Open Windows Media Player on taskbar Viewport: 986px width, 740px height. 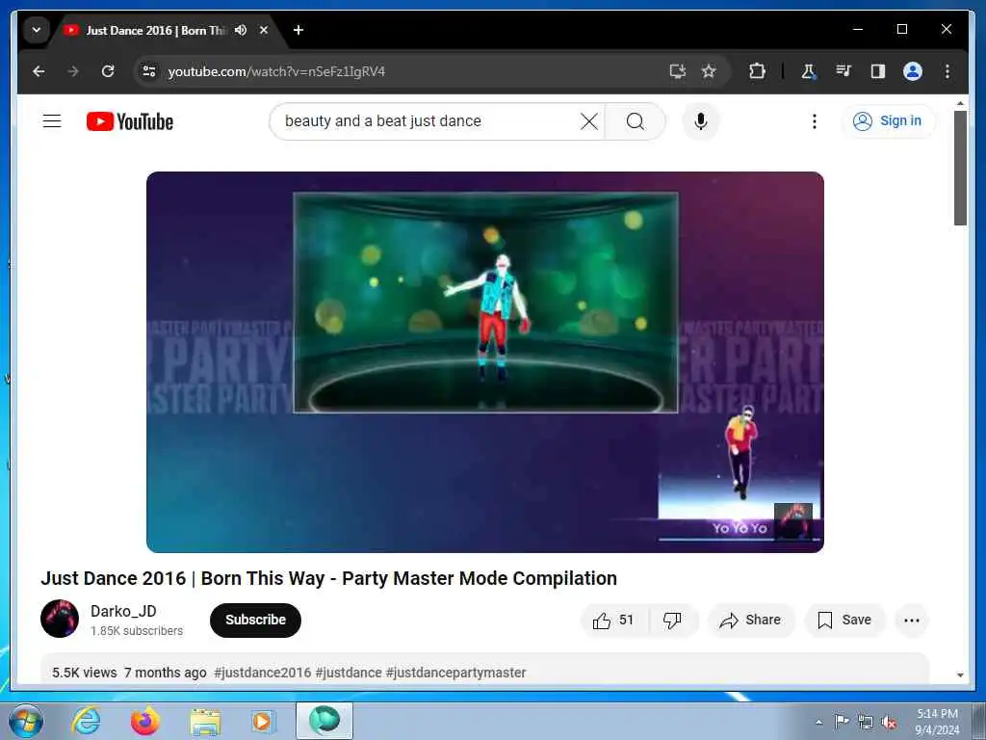[x=262, y=721]
